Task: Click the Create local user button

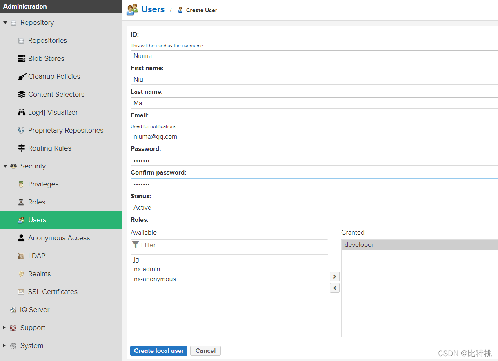Action: tap(159, 351)
